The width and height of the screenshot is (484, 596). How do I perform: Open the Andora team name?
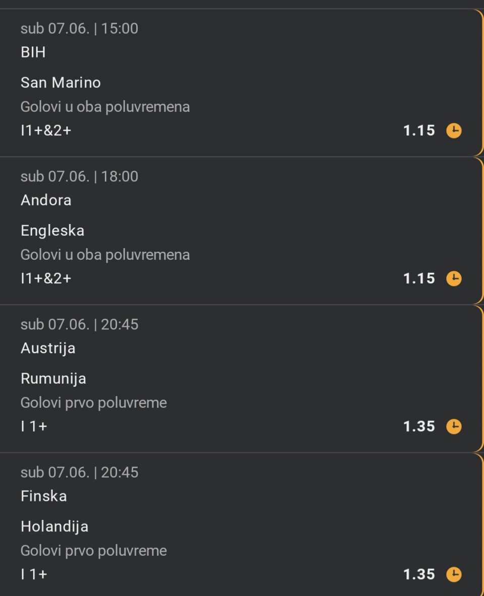pyautogui.click(x=46, y=200)
